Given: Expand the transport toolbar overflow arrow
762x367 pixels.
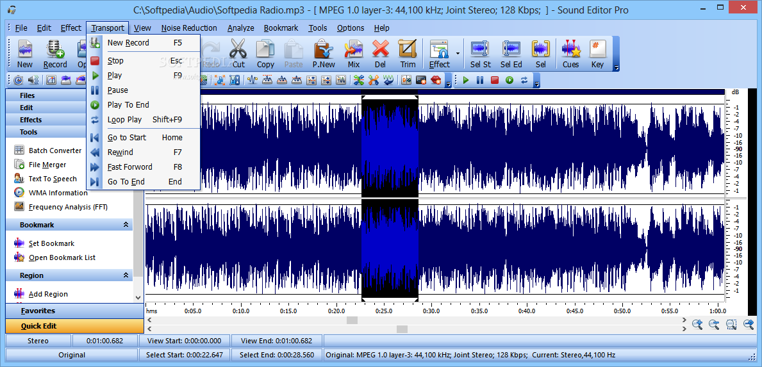Looking at the screenshot, I should [537, 85].
